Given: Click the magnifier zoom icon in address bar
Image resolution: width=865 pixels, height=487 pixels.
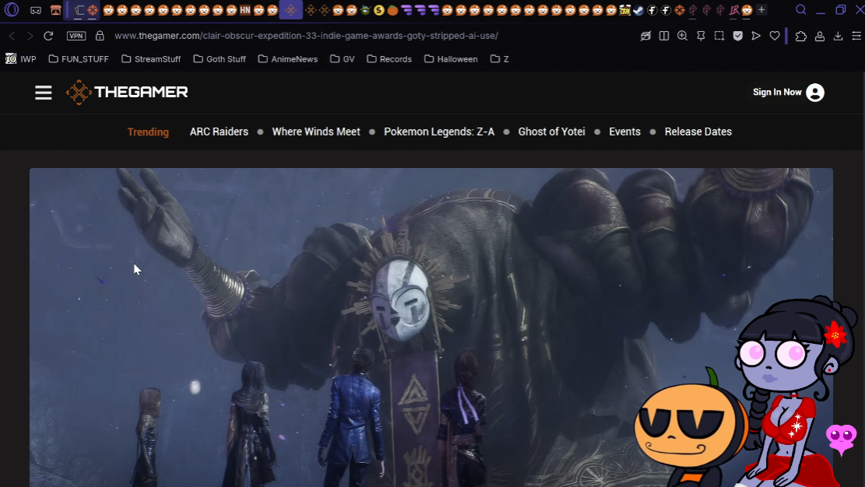Looking at the screenshot, I should [682, 36].
